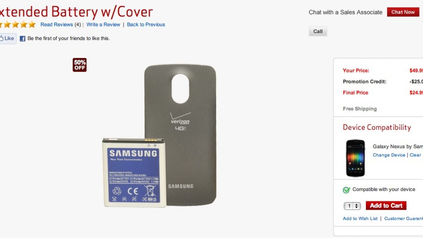The image size is (423, 238).
Task: Add item to Wish List
Action: click(360, 219)
